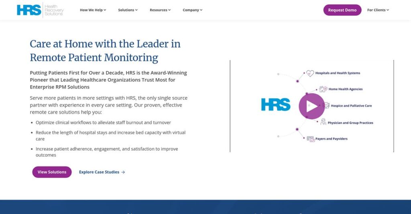
Task: Click the View Solutions button
Action: tap(52, 172)
